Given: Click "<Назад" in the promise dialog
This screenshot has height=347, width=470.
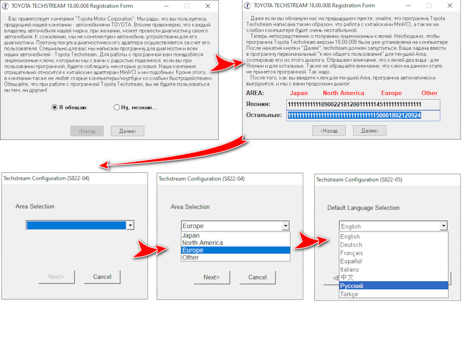Looking at the screenshot, I should [x=87, y=131].
